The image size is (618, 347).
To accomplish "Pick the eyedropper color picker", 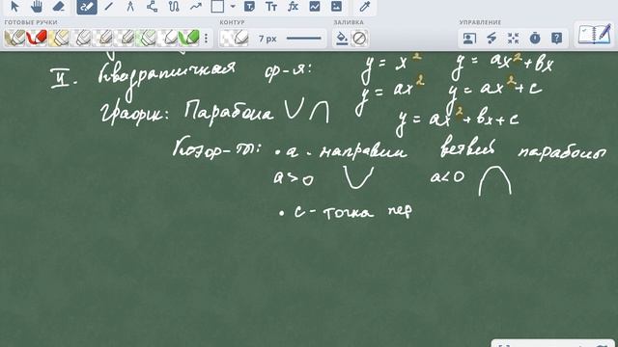I will click(x=365, y=7).
